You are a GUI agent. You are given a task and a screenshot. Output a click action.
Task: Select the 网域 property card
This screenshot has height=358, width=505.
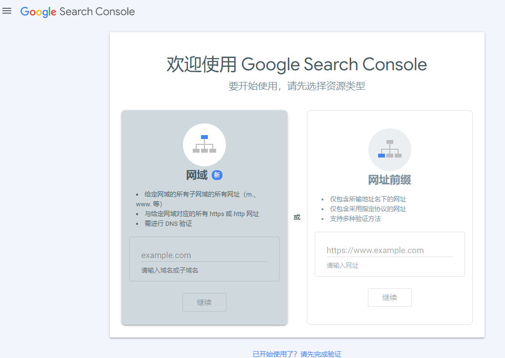pyautogui.click(x=204, y=217)
